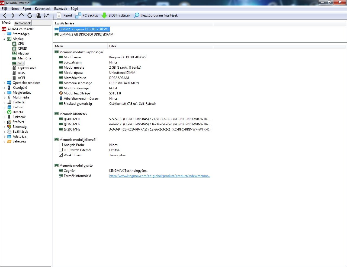Open the graph chart toolbar icon
This screenshot has width=347, height=267.
click(x=47, y=15)
